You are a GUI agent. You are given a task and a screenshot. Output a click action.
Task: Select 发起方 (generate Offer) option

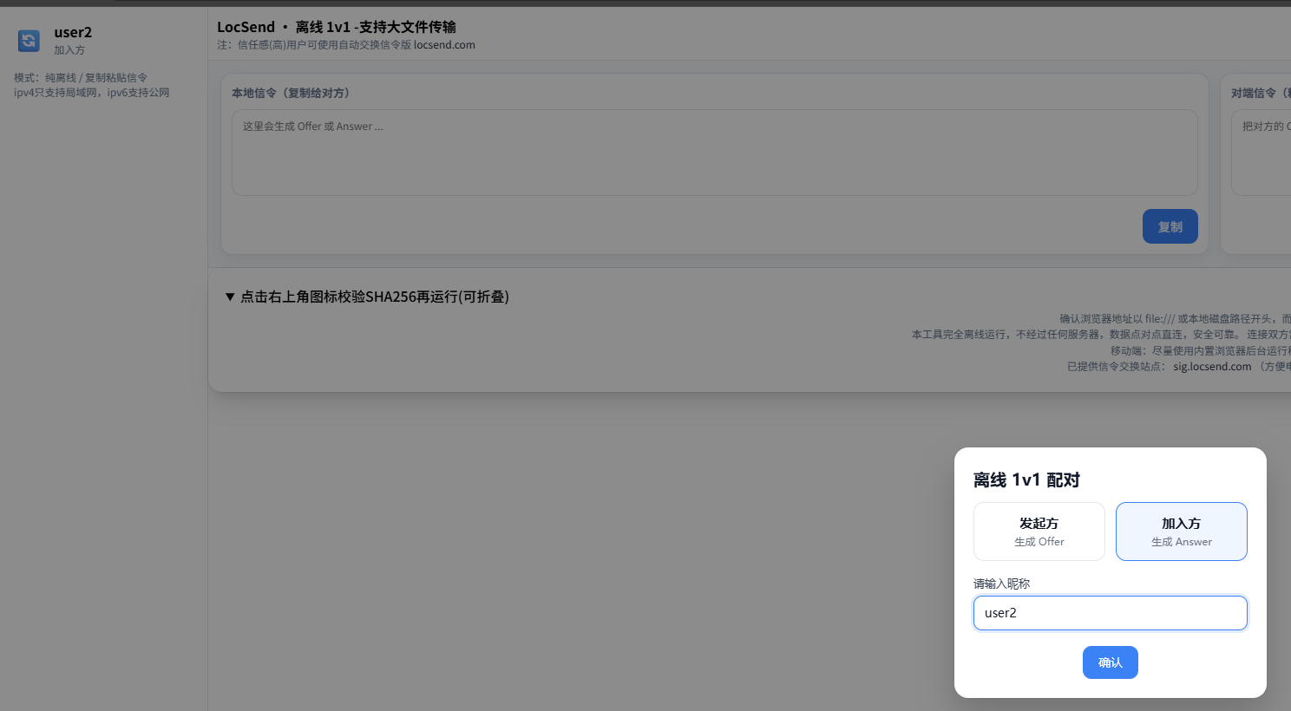(1039, 532)
